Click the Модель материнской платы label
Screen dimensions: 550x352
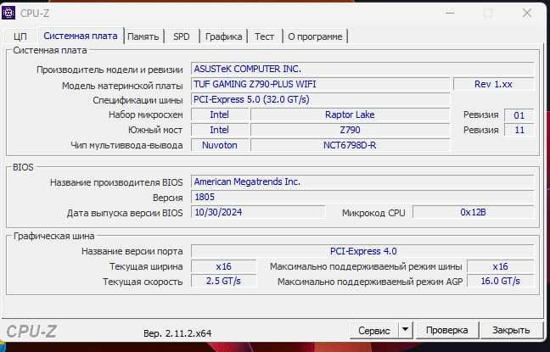(122, 86)
